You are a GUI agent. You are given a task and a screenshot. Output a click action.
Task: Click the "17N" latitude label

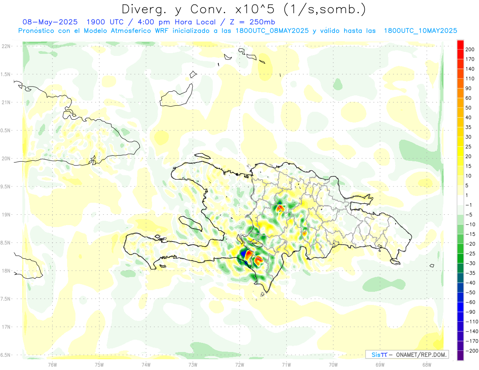pos(5,327)
